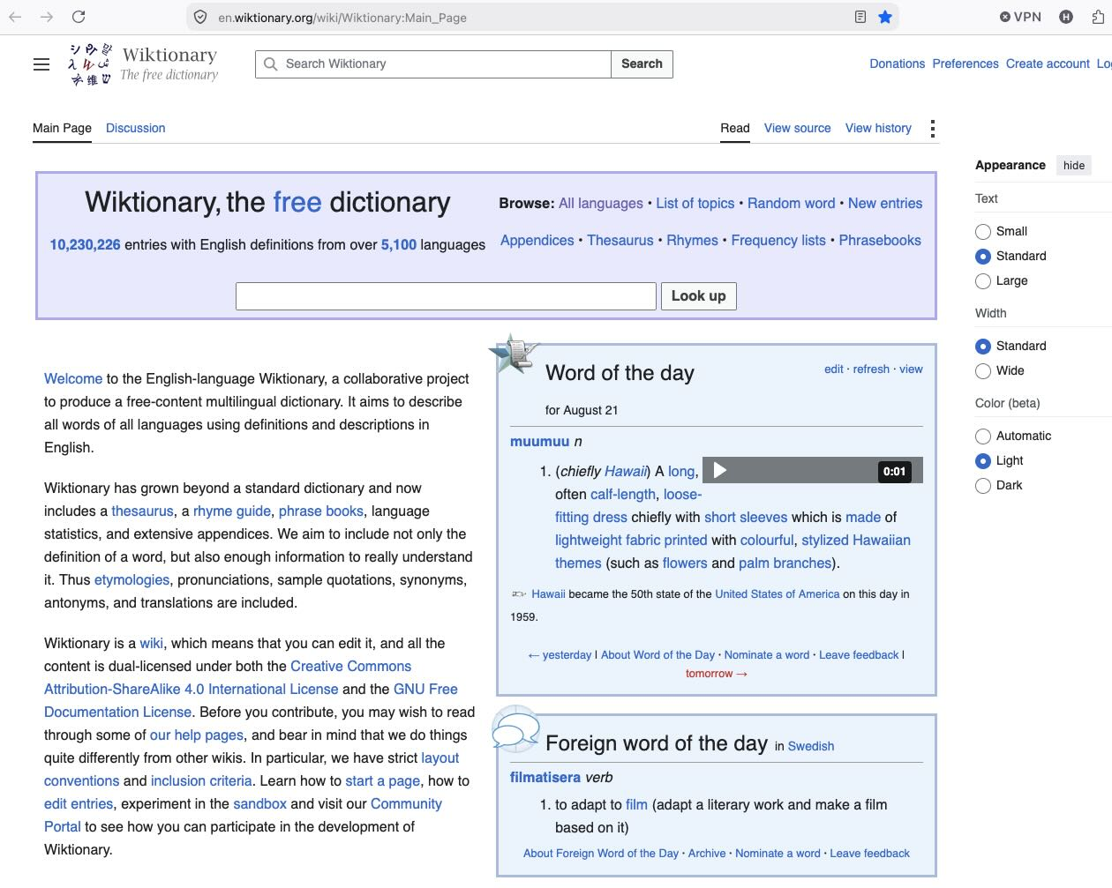Open reader view icon in address bar
Image resolution: width=1112 pixels, height=888 pixels.
860,17
